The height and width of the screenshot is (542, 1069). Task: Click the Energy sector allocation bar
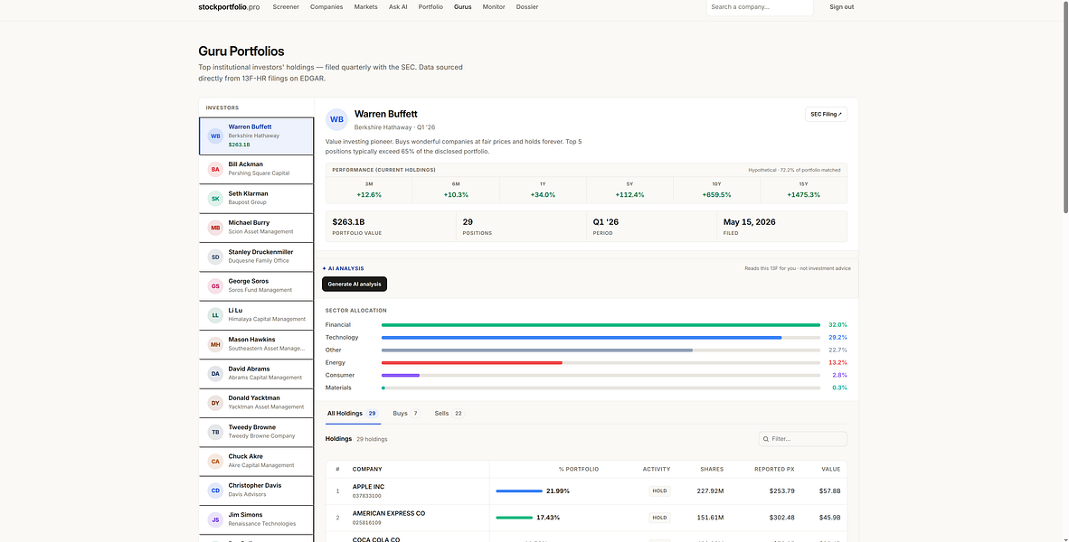coord(601,363)
